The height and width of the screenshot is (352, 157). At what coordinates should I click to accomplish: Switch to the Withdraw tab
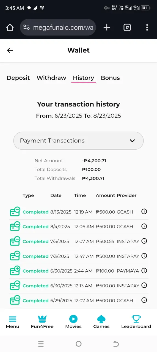[51, 78]
